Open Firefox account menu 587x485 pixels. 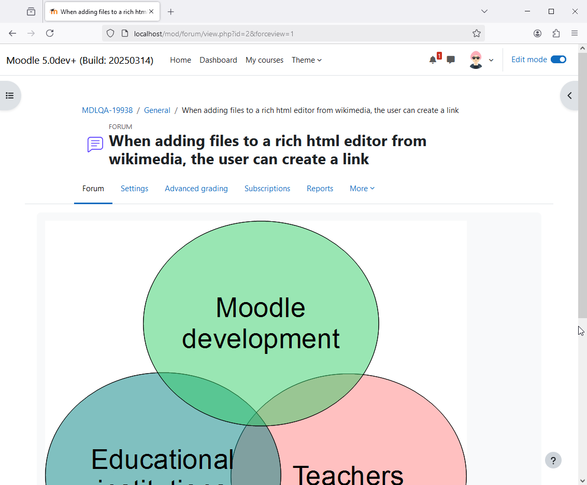(x=537, y=33)
